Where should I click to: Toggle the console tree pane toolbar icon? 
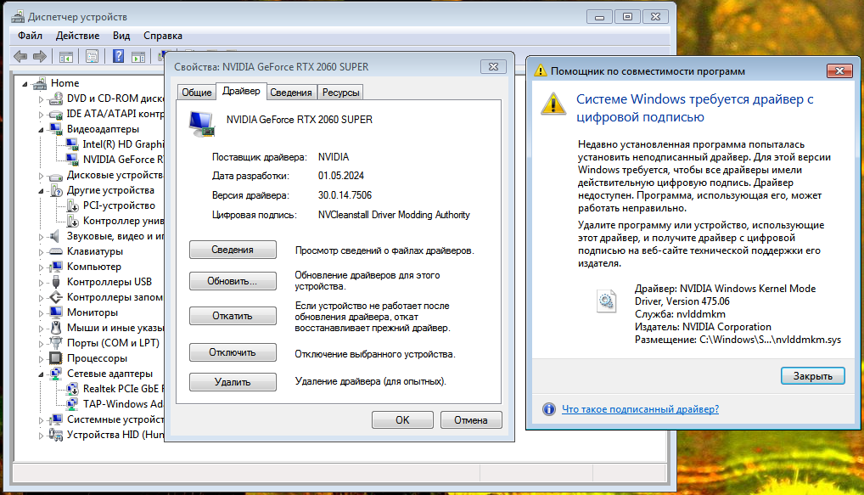tap(65, 56)
